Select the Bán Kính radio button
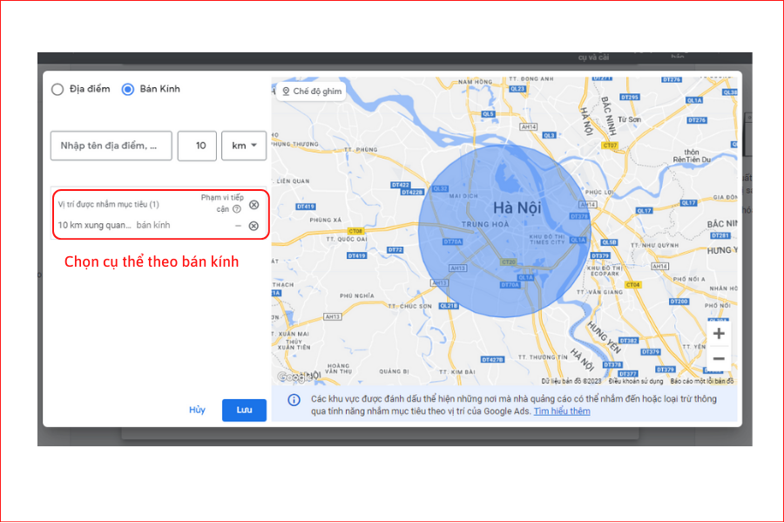784x523 pixels. (x=128, y=89)
